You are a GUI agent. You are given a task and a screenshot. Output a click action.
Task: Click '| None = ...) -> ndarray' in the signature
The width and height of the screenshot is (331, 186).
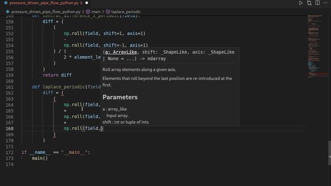[134, 58]
